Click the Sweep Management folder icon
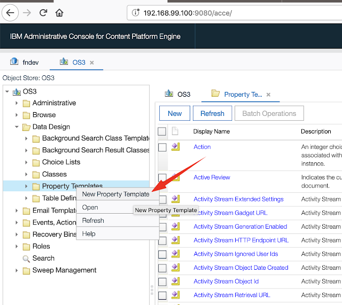The height and width of the screenshot is (305, 342). (26, 271)
